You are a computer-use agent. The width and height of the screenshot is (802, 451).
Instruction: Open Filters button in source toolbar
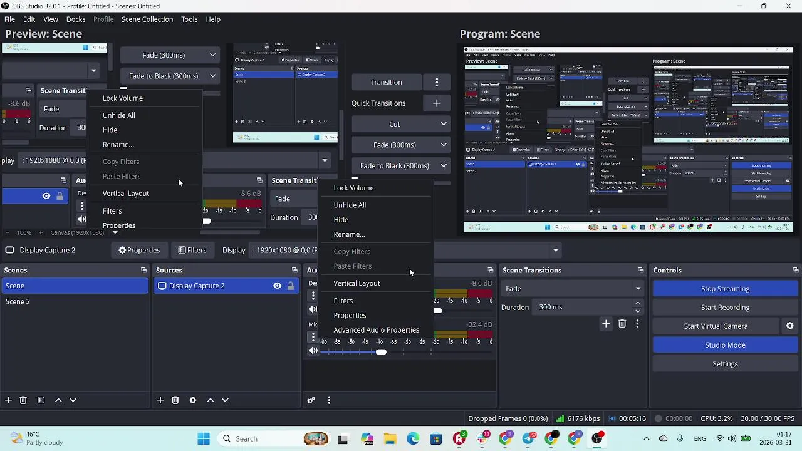point(192,250)
